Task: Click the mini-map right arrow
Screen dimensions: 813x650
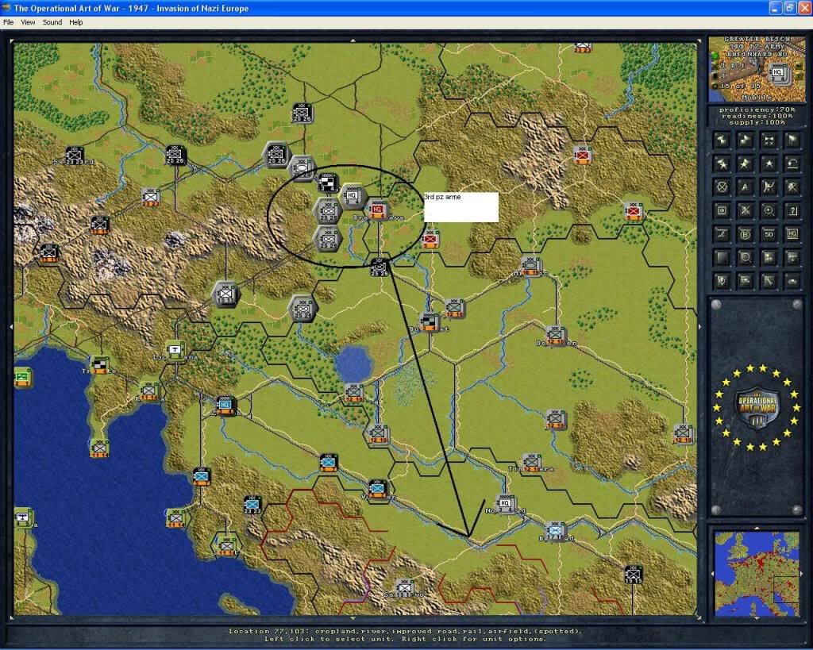Action: pyautogui.click(x=801, y=573)
